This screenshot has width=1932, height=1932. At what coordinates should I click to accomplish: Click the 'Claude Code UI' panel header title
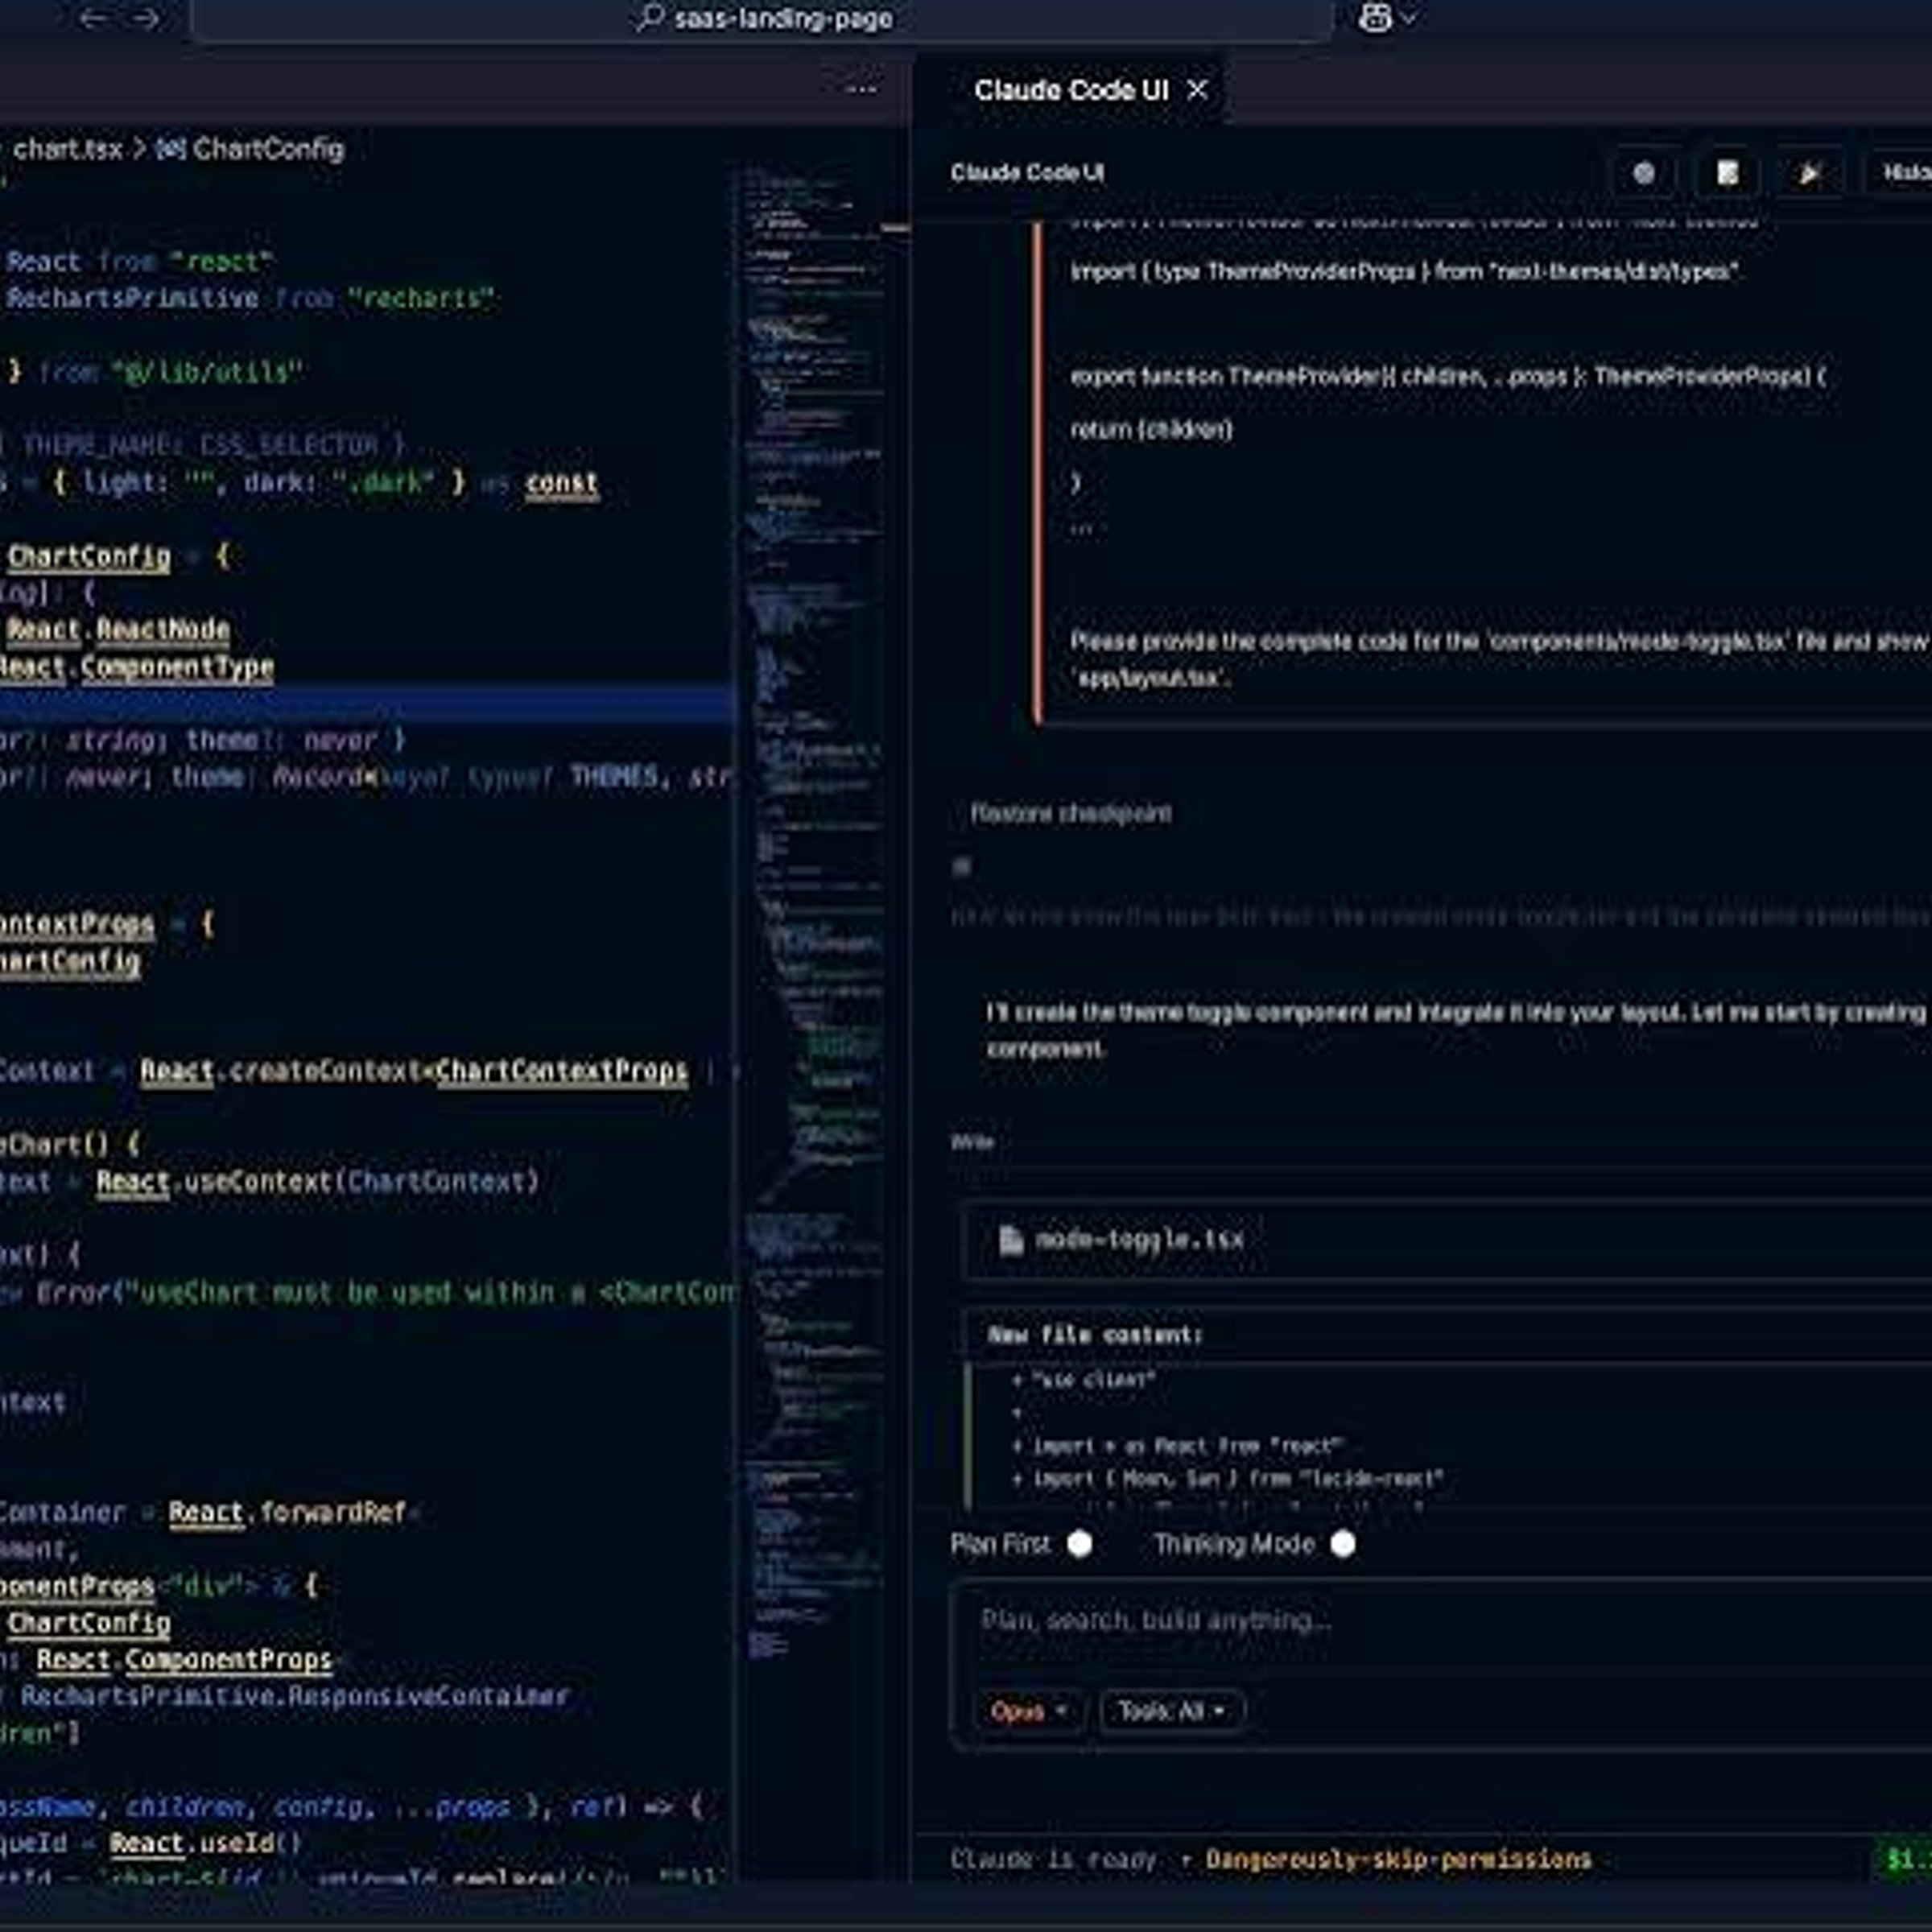(1027, 173)
